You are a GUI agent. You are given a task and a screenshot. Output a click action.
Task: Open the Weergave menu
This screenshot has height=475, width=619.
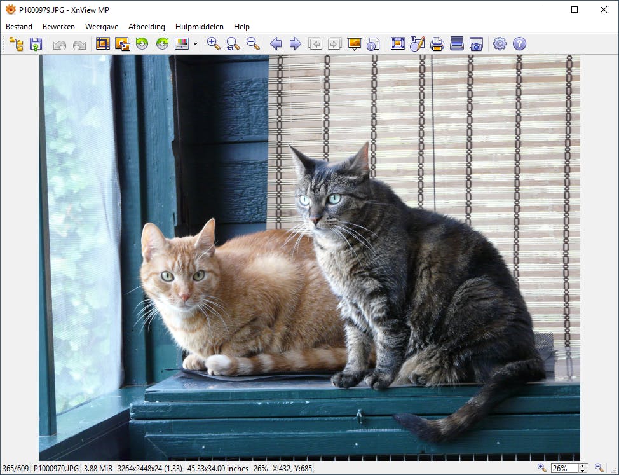(x=102, y=27)
